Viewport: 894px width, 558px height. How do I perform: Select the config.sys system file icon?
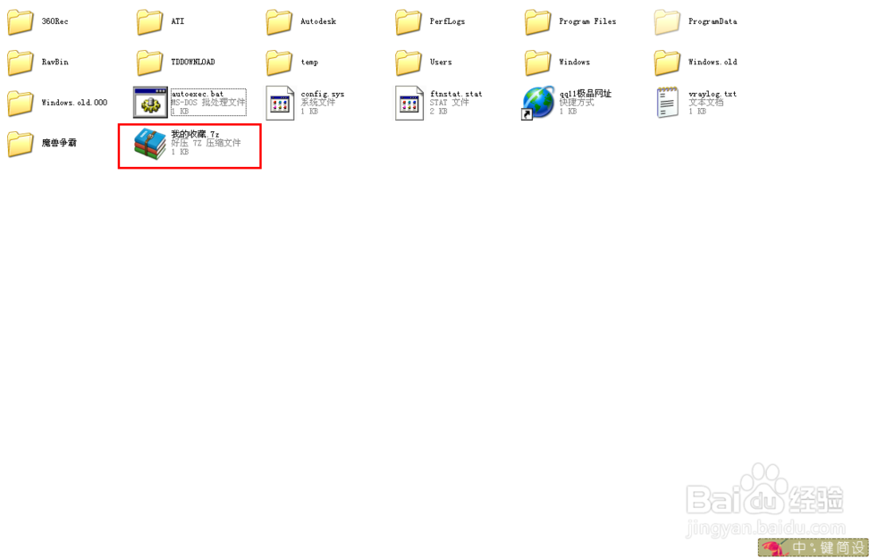click(280, 103)
